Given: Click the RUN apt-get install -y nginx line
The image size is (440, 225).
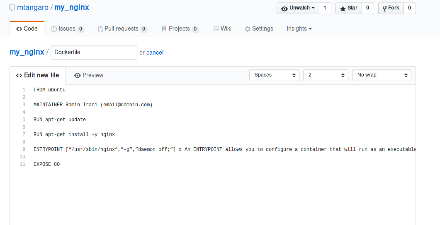Looking at the screenshot, I should click(74, 134).
